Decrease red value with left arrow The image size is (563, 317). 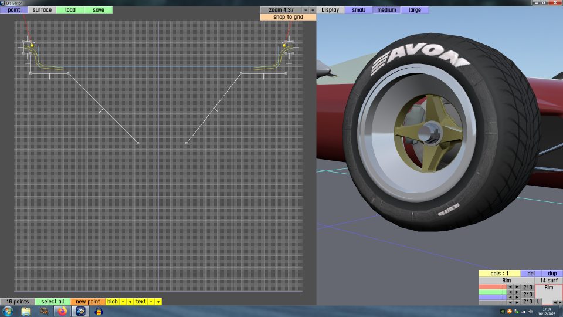coord(510,287)
